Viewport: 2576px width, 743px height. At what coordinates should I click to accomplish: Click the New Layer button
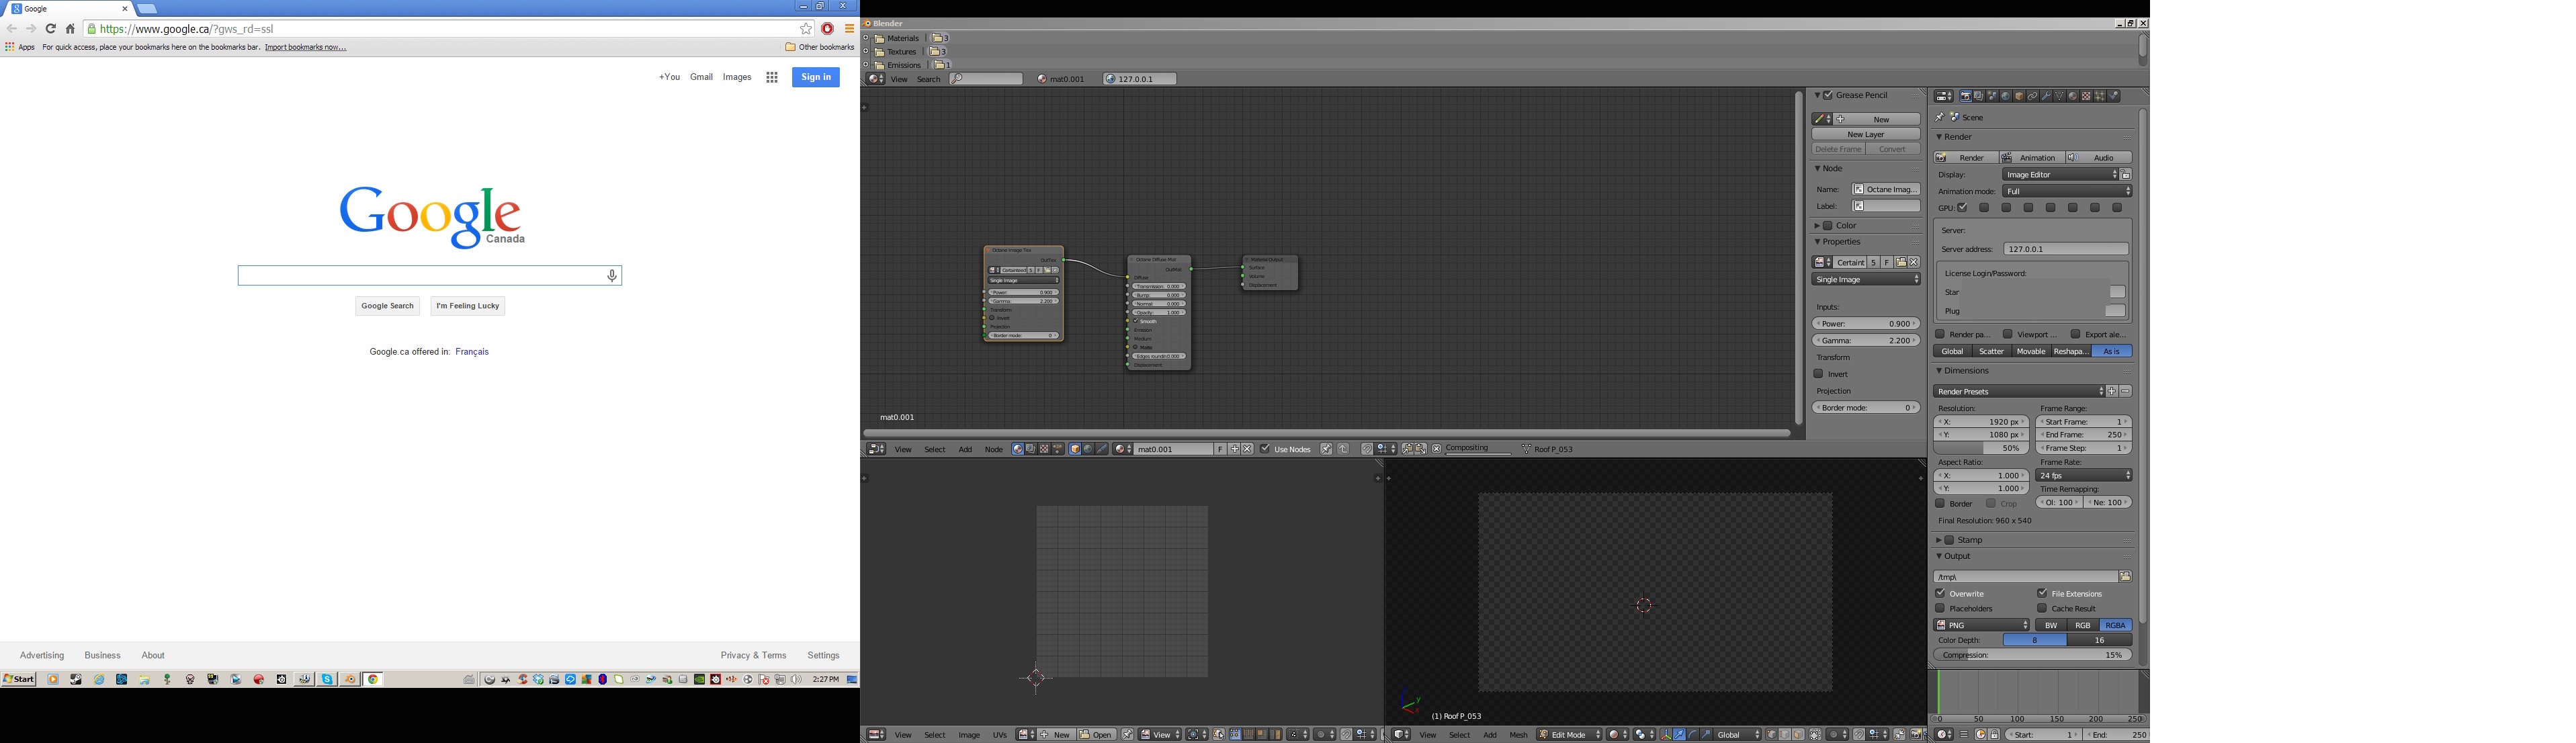tap(1865, 134)
